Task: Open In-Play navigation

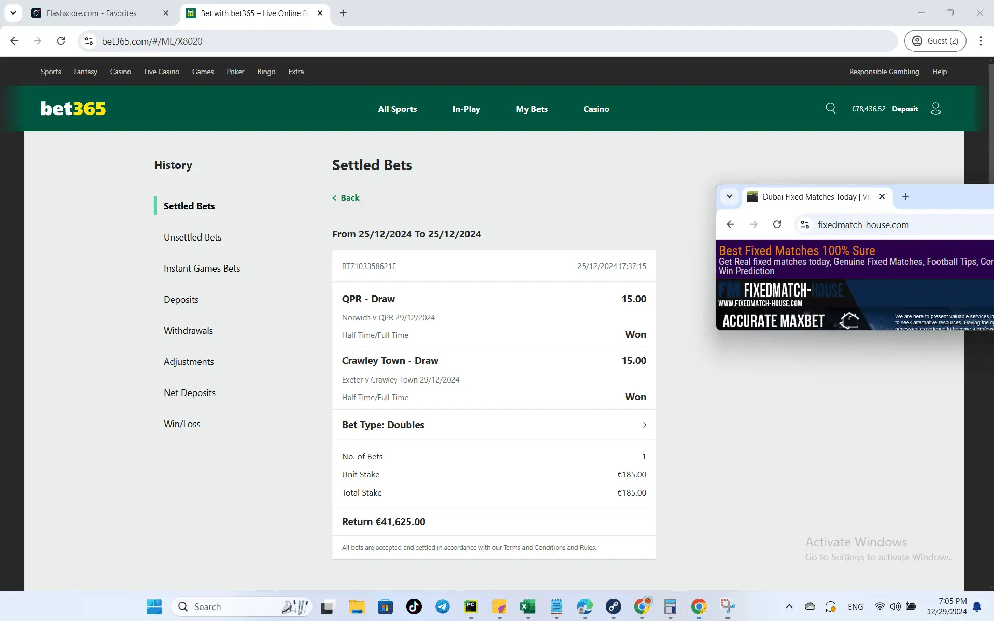Action: coord(466,109)
